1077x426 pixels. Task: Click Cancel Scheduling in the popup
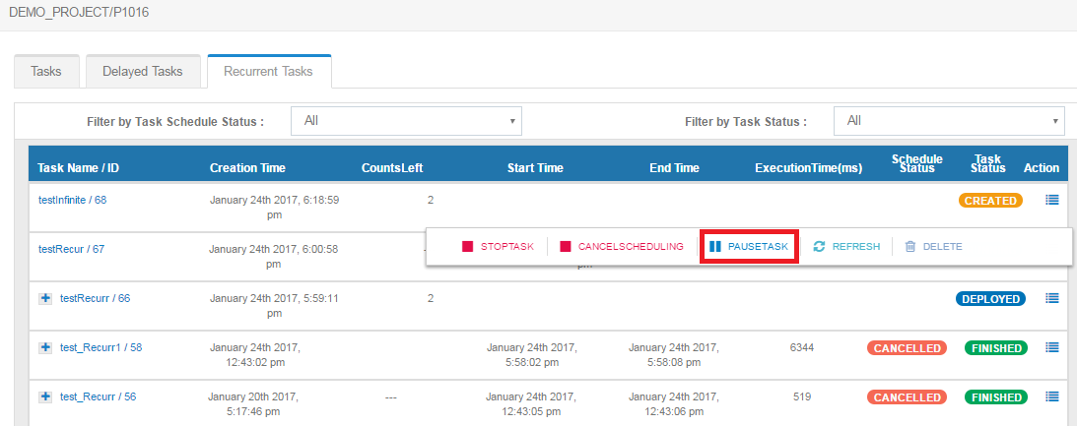(621, 247)
